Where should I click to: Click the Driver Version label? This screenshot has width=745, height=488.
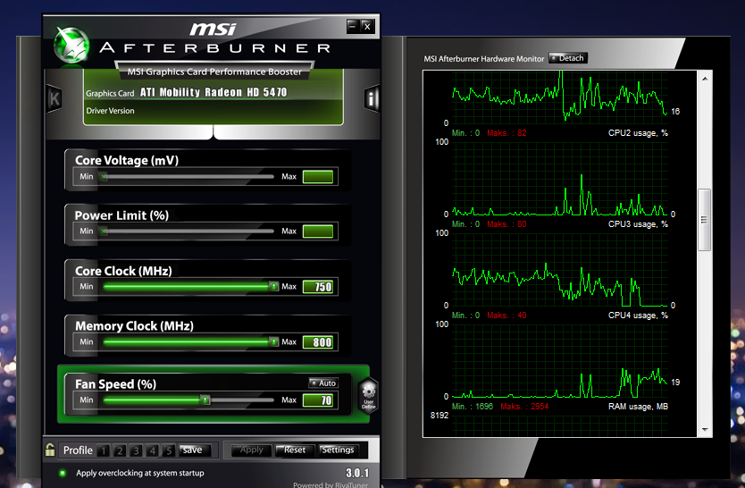coord(110,111)
